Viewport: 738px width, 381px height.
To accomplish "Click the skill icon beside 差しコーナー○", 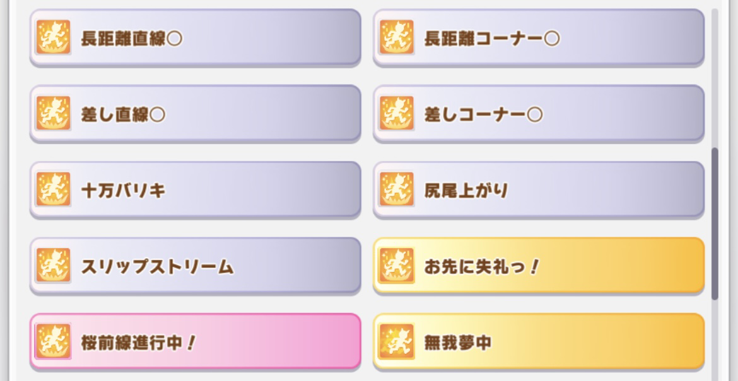I will (397, 113).
